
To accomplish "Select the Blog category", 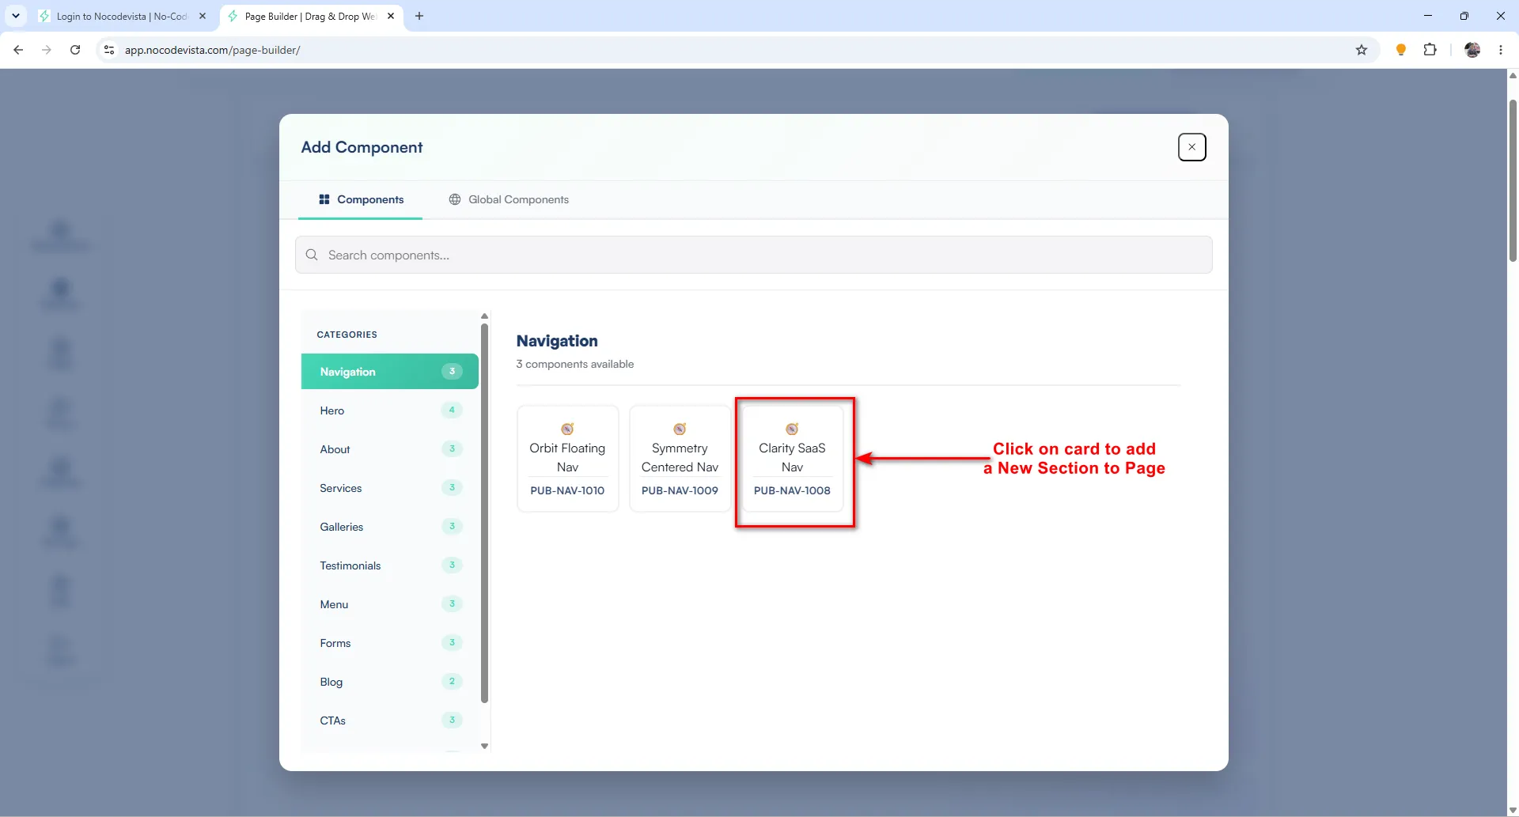I will [x=389, y=682].
